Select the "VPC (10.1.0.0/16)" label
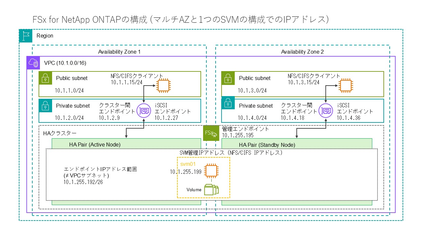 point(65,63)
